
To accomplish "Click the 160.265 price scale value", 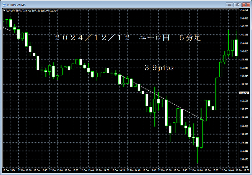I will pyautogui.click(x=244, y=26).
